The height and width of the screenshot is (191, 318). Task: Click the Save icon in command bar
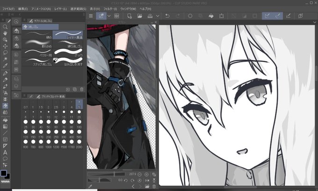[x=150, y=16]
